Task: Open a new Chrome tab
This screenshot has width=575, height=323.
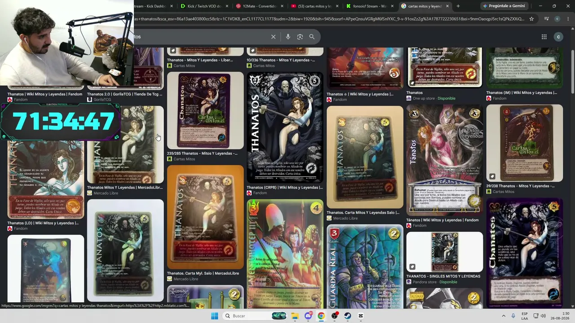Action: click(458, 6)
